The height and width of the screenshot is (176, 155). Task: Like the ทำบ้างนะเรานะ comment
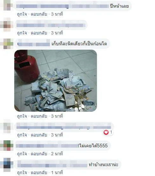tap(22, 172)
